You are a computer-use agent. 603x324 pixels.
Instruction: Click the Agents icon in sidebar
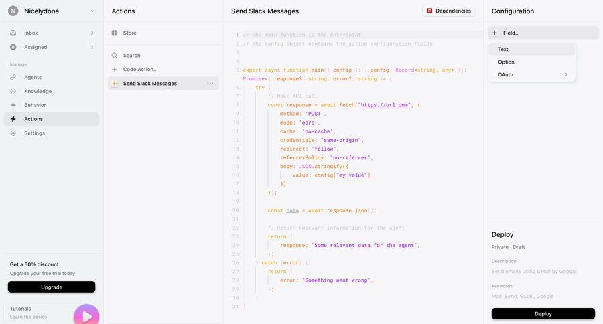tap(13, 77)
